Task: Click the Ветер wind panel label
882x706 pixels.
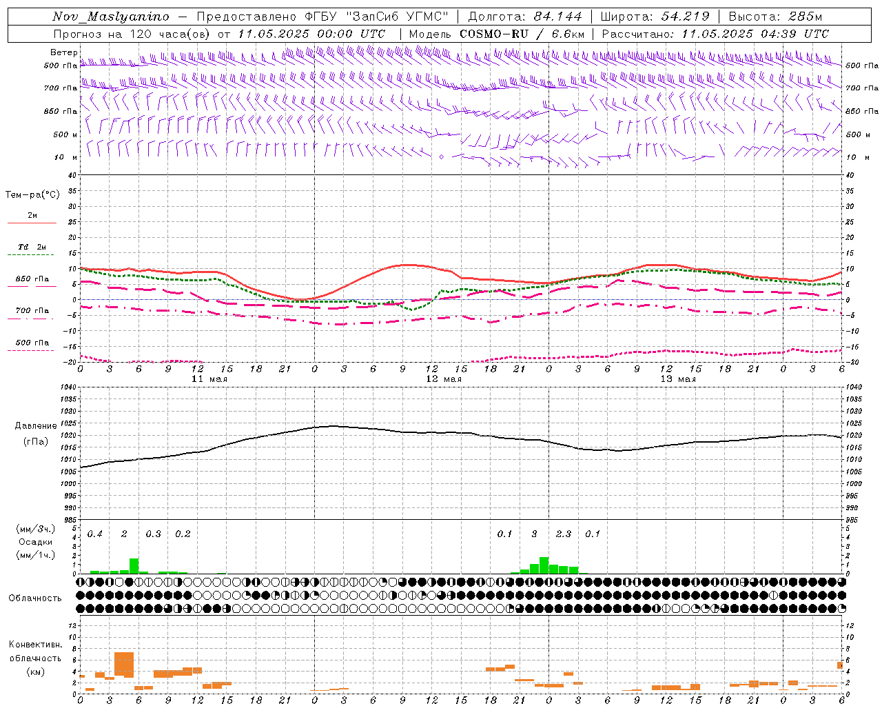Action: 63,52
